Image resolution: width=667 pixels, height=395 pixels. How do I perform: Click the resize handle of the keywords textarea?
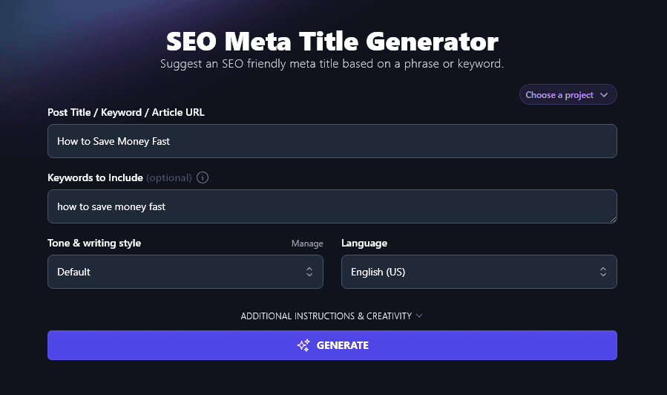tap(613, 219)
